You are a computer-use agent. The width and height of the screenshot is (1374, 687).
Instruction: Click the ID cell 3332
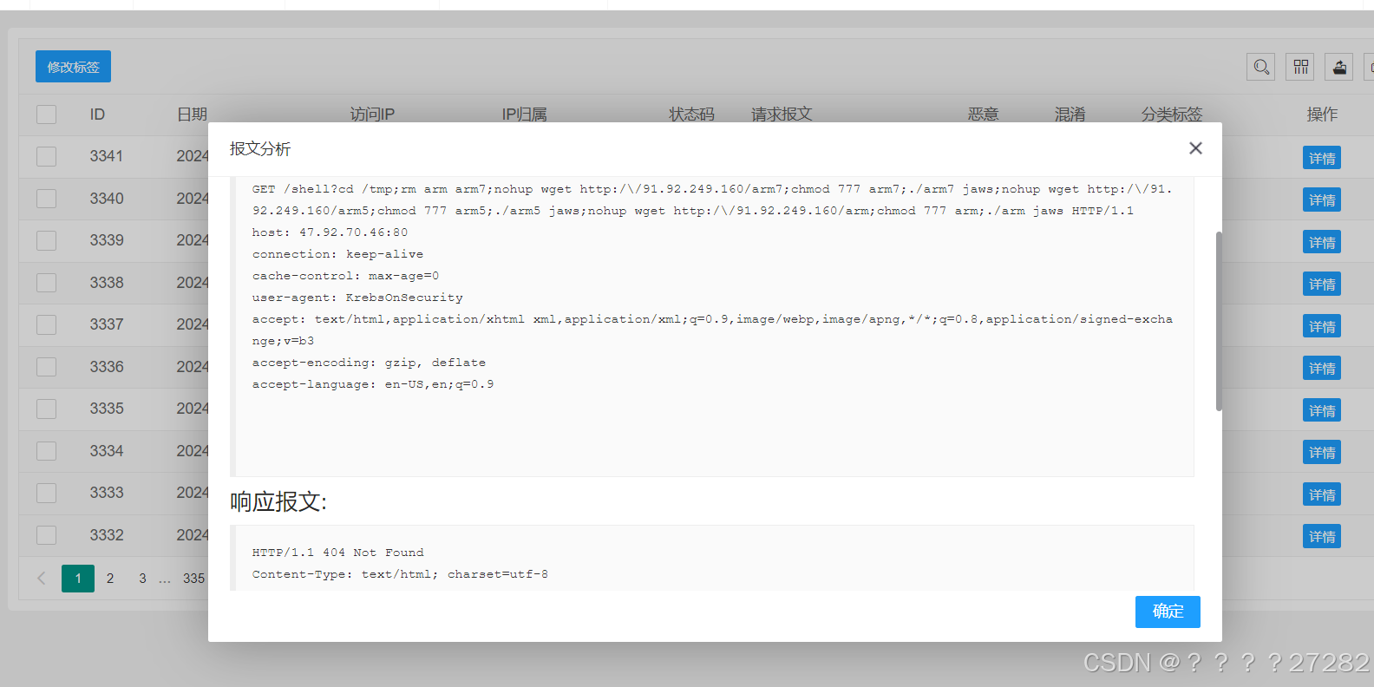[107, 535]
